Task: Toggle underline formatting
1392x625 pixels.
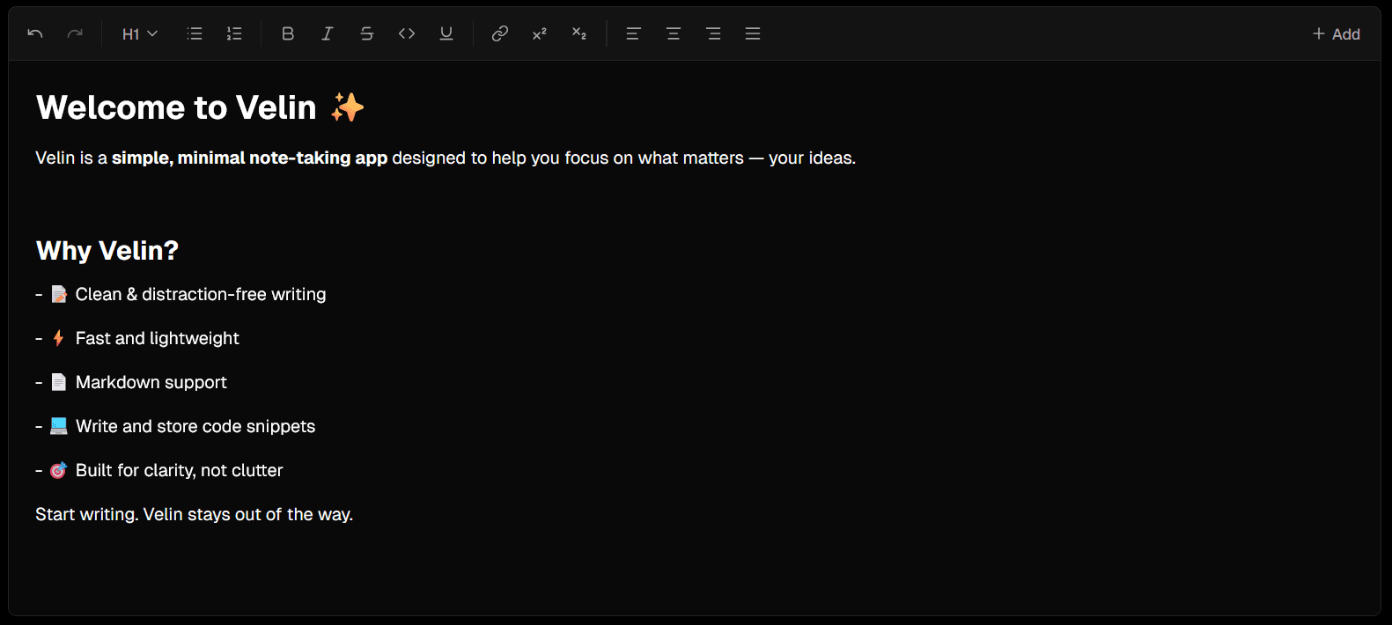Action: click(x=446, y=33)
